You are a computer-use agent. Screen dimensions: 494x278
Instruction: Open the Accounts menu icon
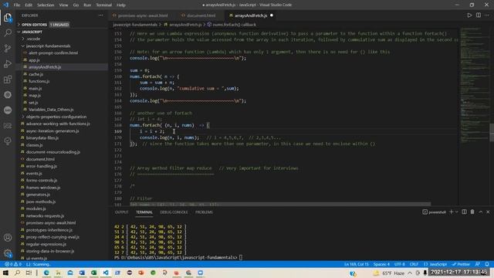coord(8,237)
